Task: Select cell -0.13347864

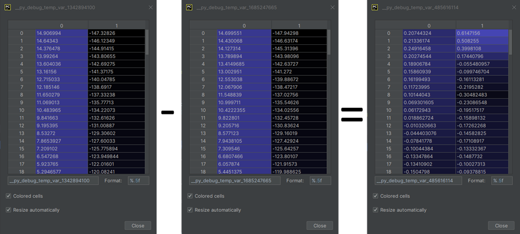Action: pyautogui.click(x=429, y=157)
